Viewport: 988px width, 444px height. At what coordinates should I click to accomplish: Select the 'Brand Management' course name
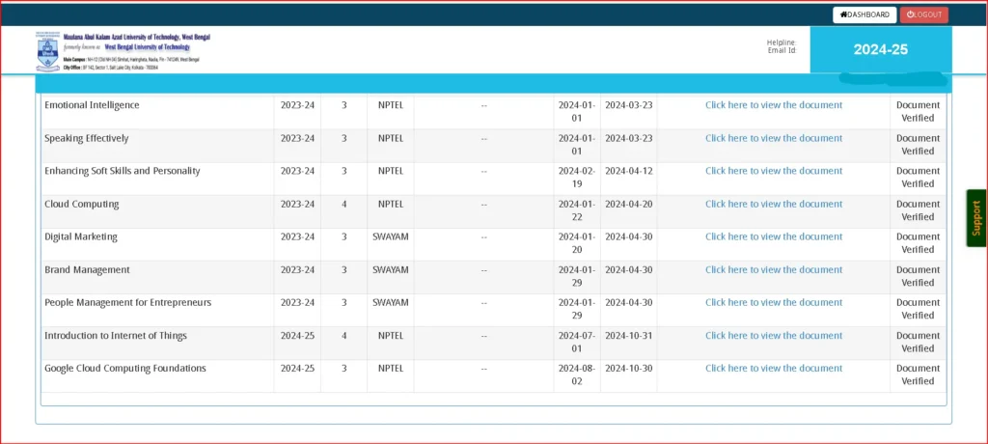click(x=87, y=270)
